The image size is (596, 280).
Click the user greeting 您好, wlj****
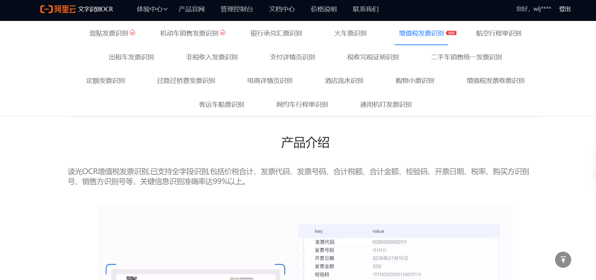coord(533,9)
